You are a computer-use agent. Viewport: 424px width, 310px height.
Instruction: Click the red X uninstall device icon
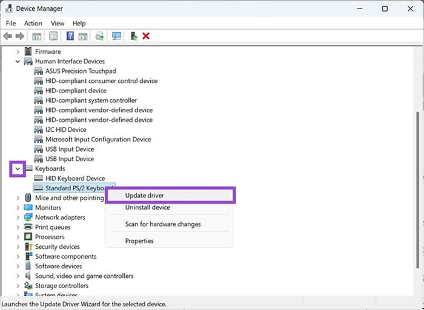click(x=146, y=36)
